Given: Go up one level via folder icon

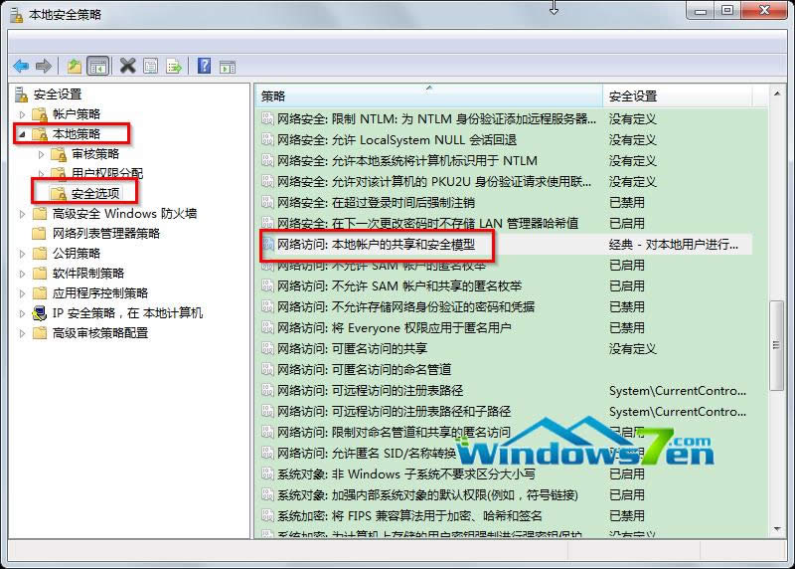Looking at the screenshot, I should (x=75, y=67).
